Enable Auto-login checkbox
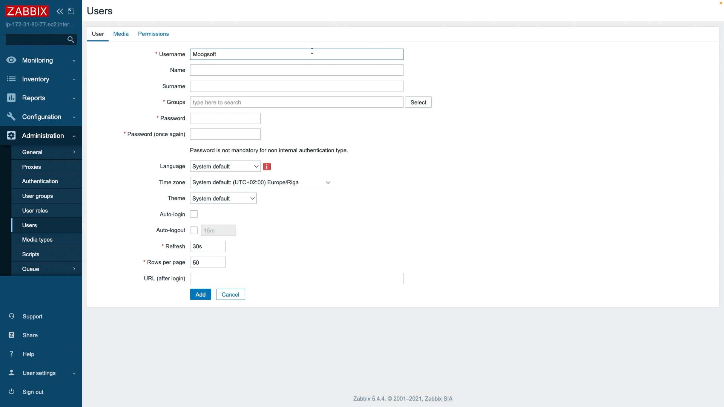The width and height of the screenshot is (724, 407). coord(194,214)
